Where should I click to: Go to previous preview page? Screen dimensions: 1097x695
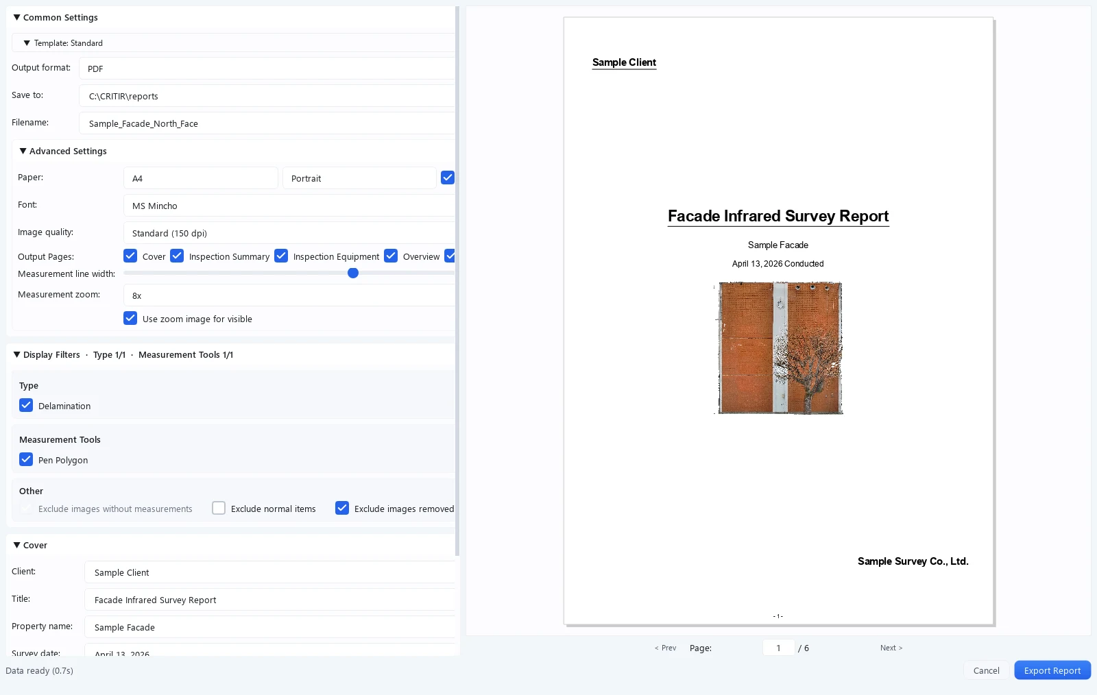pyautogui.click(x=665, y=648)
